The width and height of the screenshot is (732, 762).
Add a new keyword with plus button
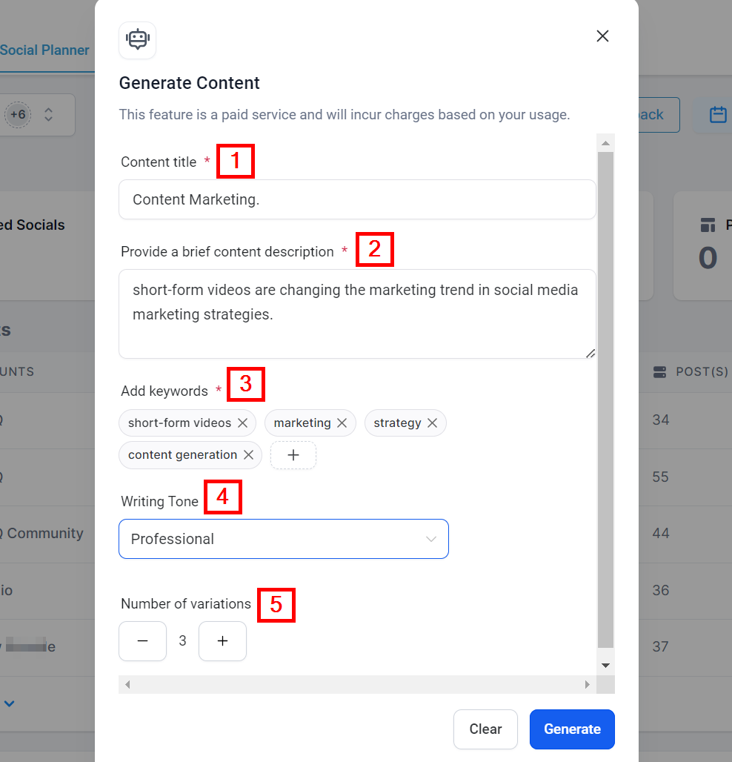[293, 455]
